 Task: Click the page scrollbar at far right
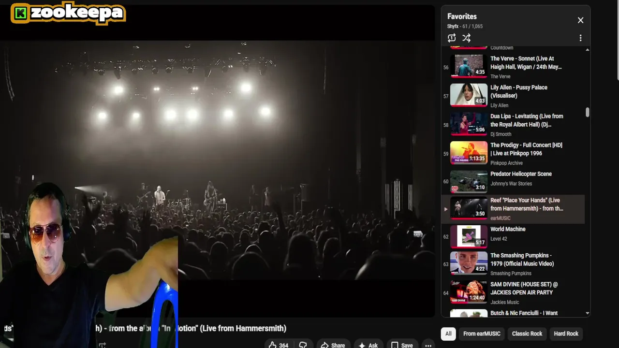pos(617,40)
